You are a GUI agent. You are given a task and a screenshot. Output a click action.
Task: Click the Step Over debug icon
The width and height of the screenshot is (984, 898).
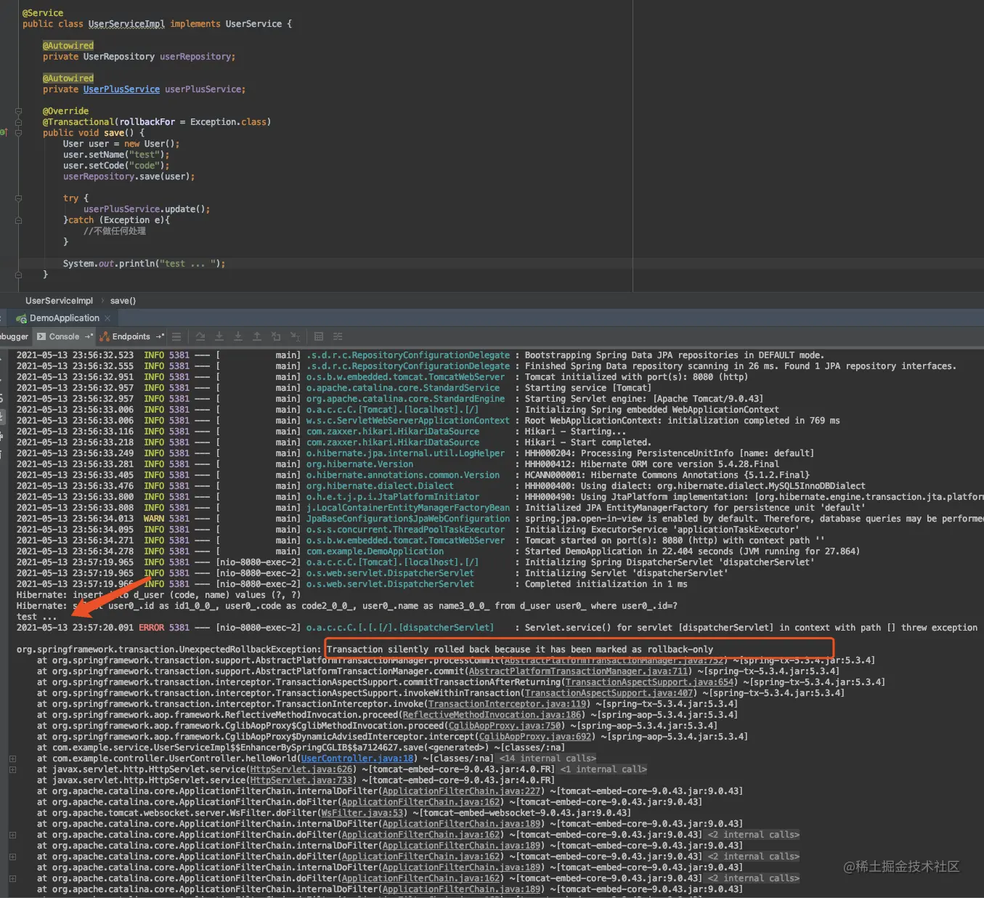click(x=200, y=336)
